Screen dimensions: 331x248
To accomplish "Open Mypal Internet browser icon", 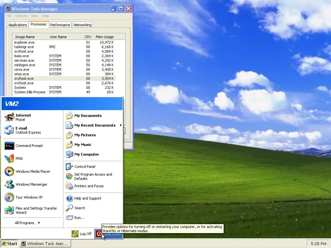I will [x=9, y=117].
